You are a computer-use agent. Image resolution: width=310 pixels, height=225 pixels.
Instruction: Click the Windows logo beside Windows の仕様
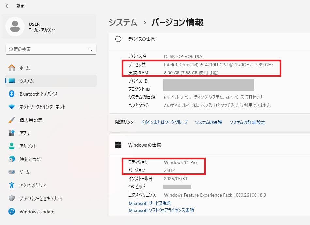pyautogui.click(x=118, y=145)
